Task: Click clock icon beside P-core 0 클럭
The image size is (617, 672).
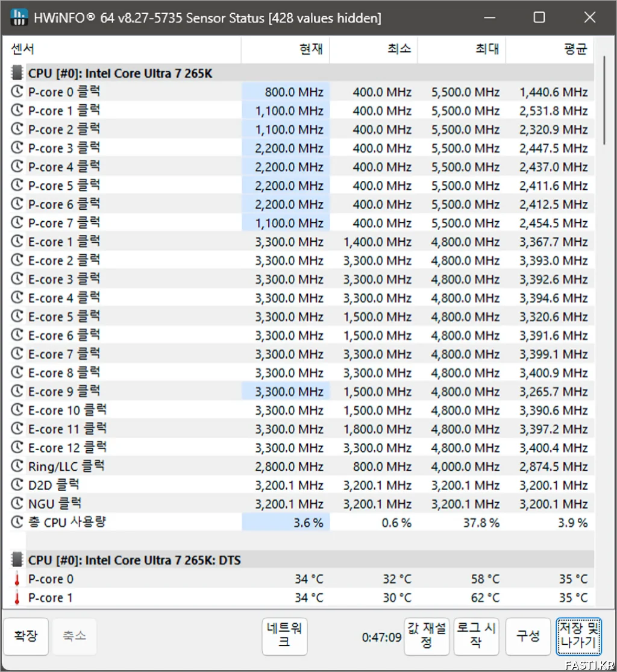Action: (17, 92)
